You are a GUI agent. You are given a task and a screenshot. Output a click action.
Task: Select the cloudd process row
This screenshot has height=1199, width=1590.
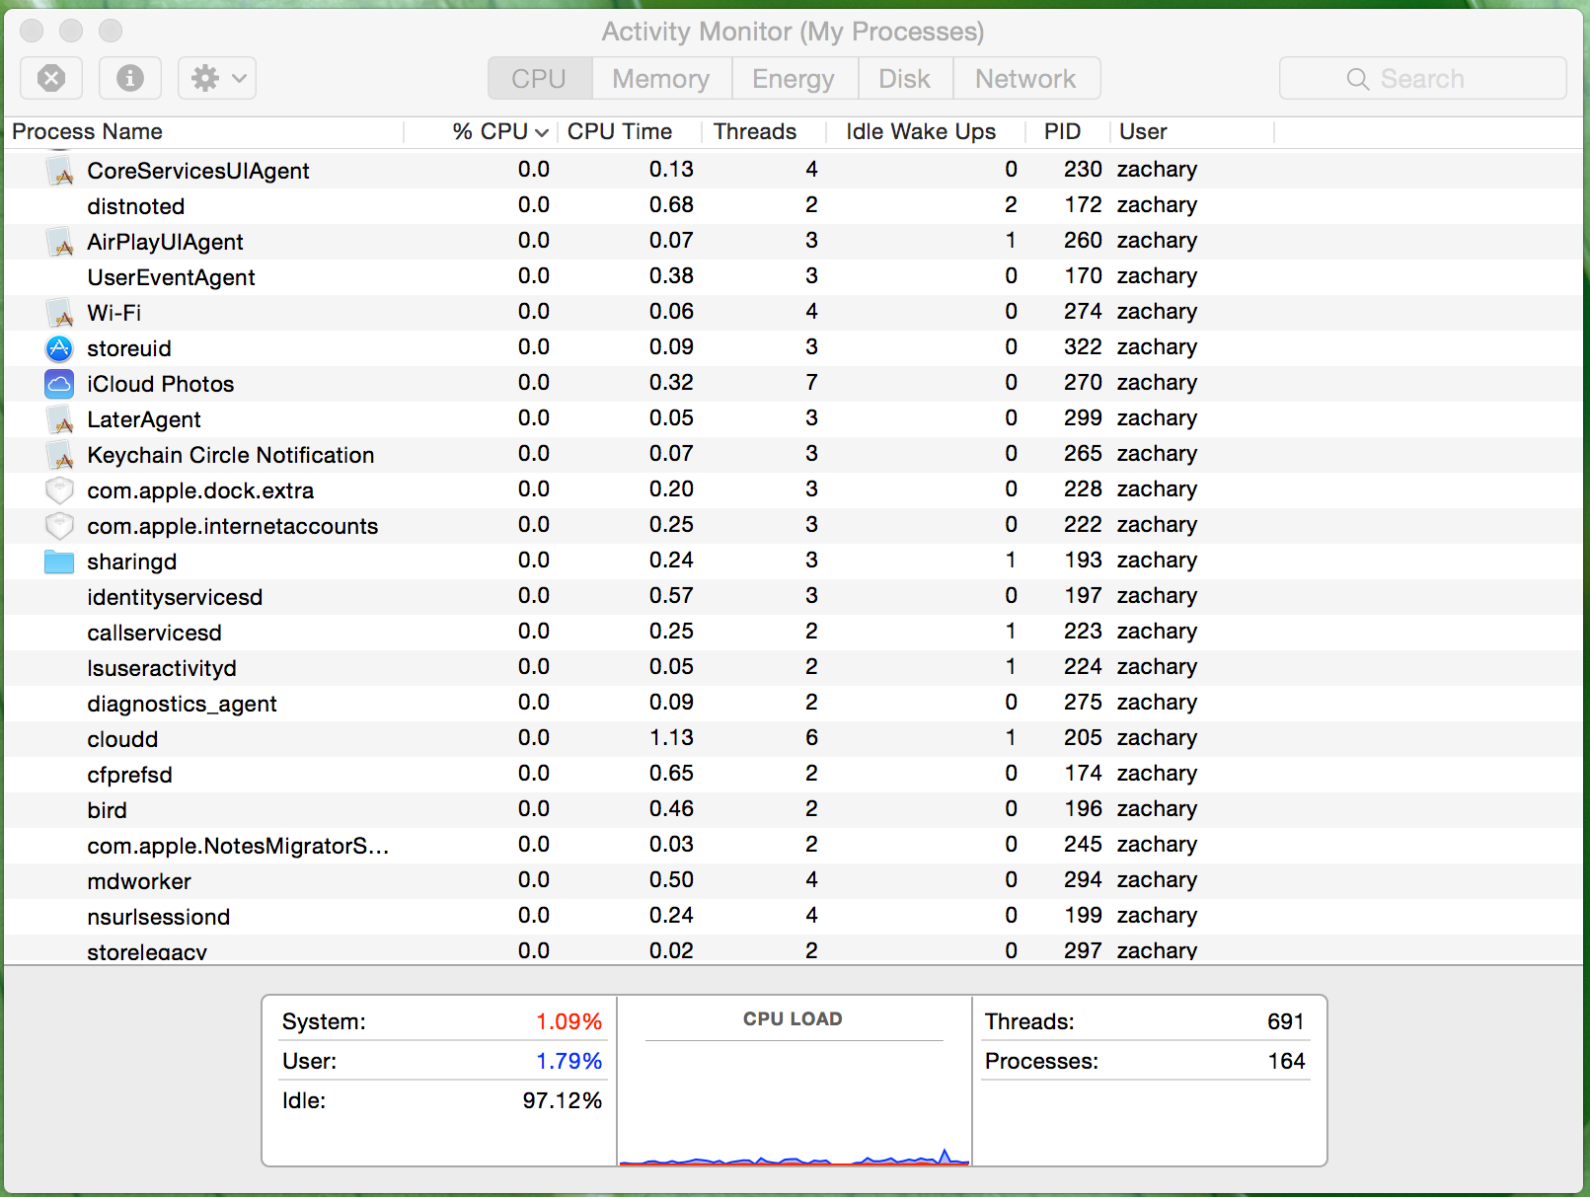794,738
